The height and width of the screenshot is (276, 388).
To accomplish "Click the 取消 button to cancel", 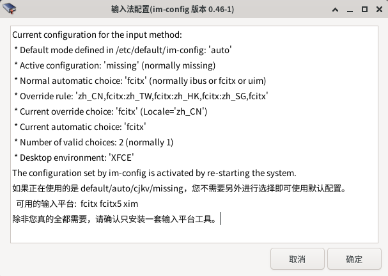I will click(x=297, y=259).
